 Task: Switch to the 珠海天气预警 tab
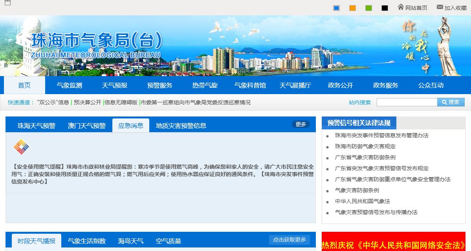pyautogui.click(x=37, y=125)
